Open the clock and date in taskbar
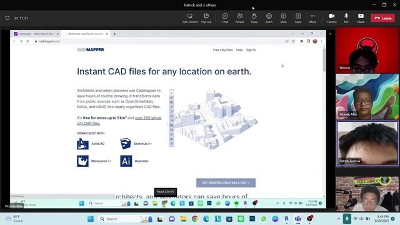This screenshot has width=400, height=225. [x=382, y=219]
